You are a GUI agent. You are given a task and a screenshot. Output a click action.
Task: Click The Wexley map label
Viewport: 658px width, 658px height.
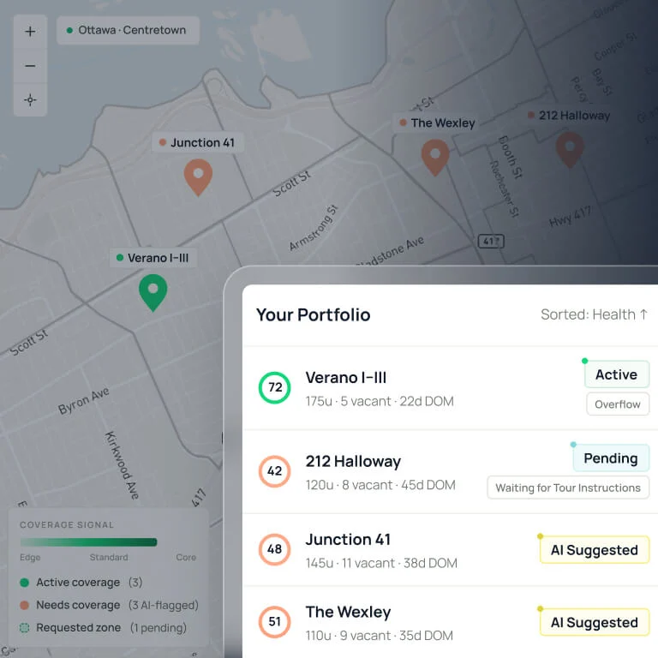[437, 123]
